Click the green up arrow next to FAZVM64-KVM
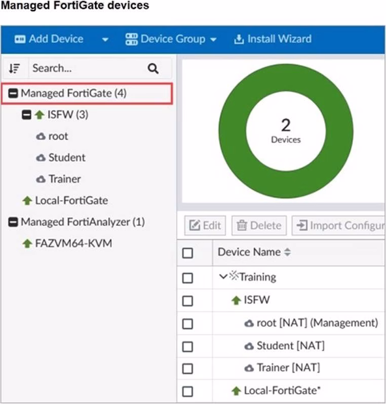 click(x=27, y=244)
